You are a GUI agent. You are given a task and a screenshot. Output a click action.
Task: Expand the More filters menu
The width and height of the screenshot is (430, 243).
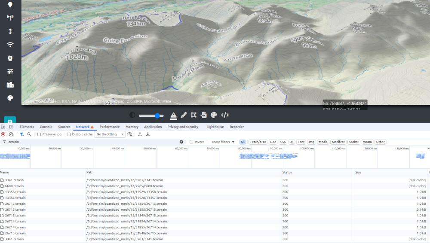pyautogui.click(x=223, y=142)
